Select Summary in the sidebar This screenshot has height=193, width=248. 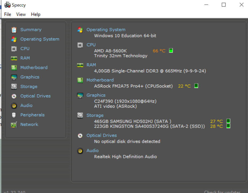coord(31,30)
